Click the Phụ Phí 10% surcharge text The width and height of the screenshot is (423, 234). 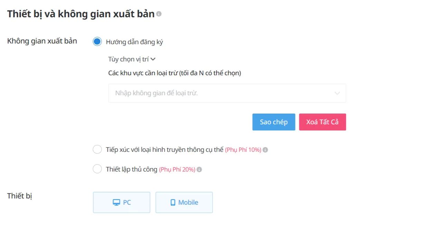click(x=243, y=150)
